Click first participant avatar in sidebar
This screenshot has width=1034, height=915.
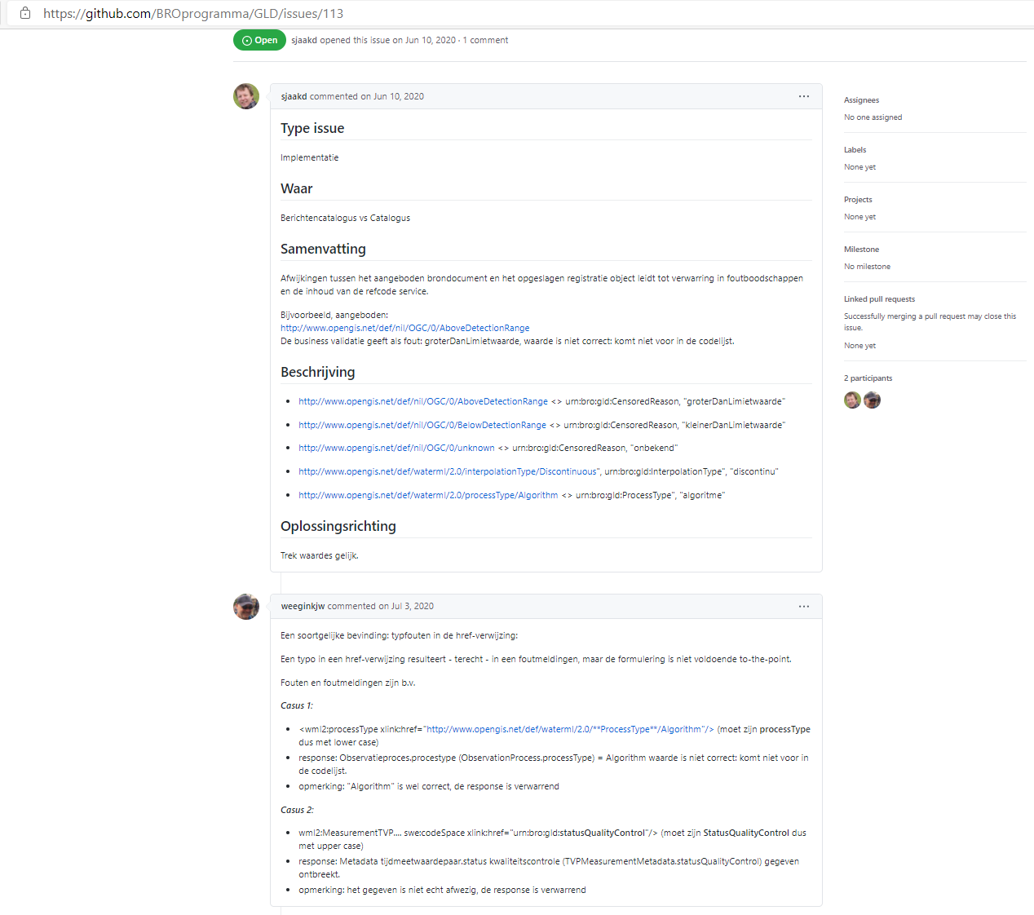point(852,400)
